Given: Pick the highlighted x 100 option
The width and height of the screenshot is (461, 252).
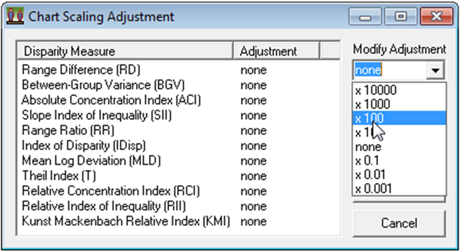Looking at the screenshot, I should tap(371, 118).
